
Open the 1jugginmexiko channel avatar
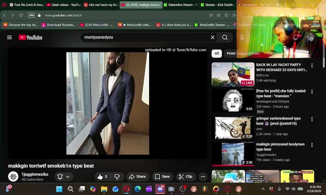pyautogui.click(x=13, y=177)
